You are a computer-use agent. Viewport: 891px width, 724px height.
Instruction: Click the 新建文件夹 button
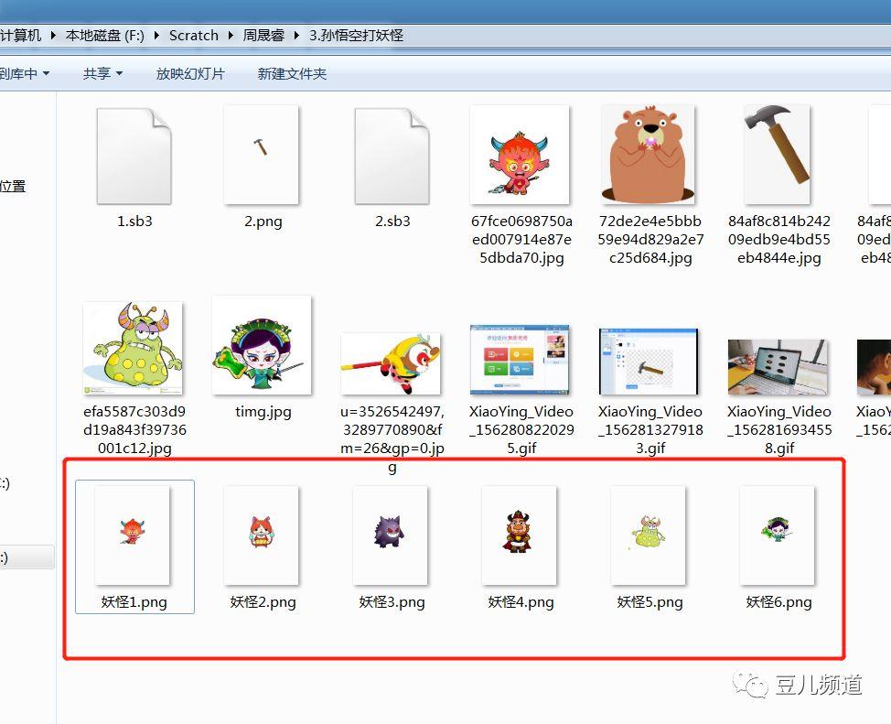[292, 73]
